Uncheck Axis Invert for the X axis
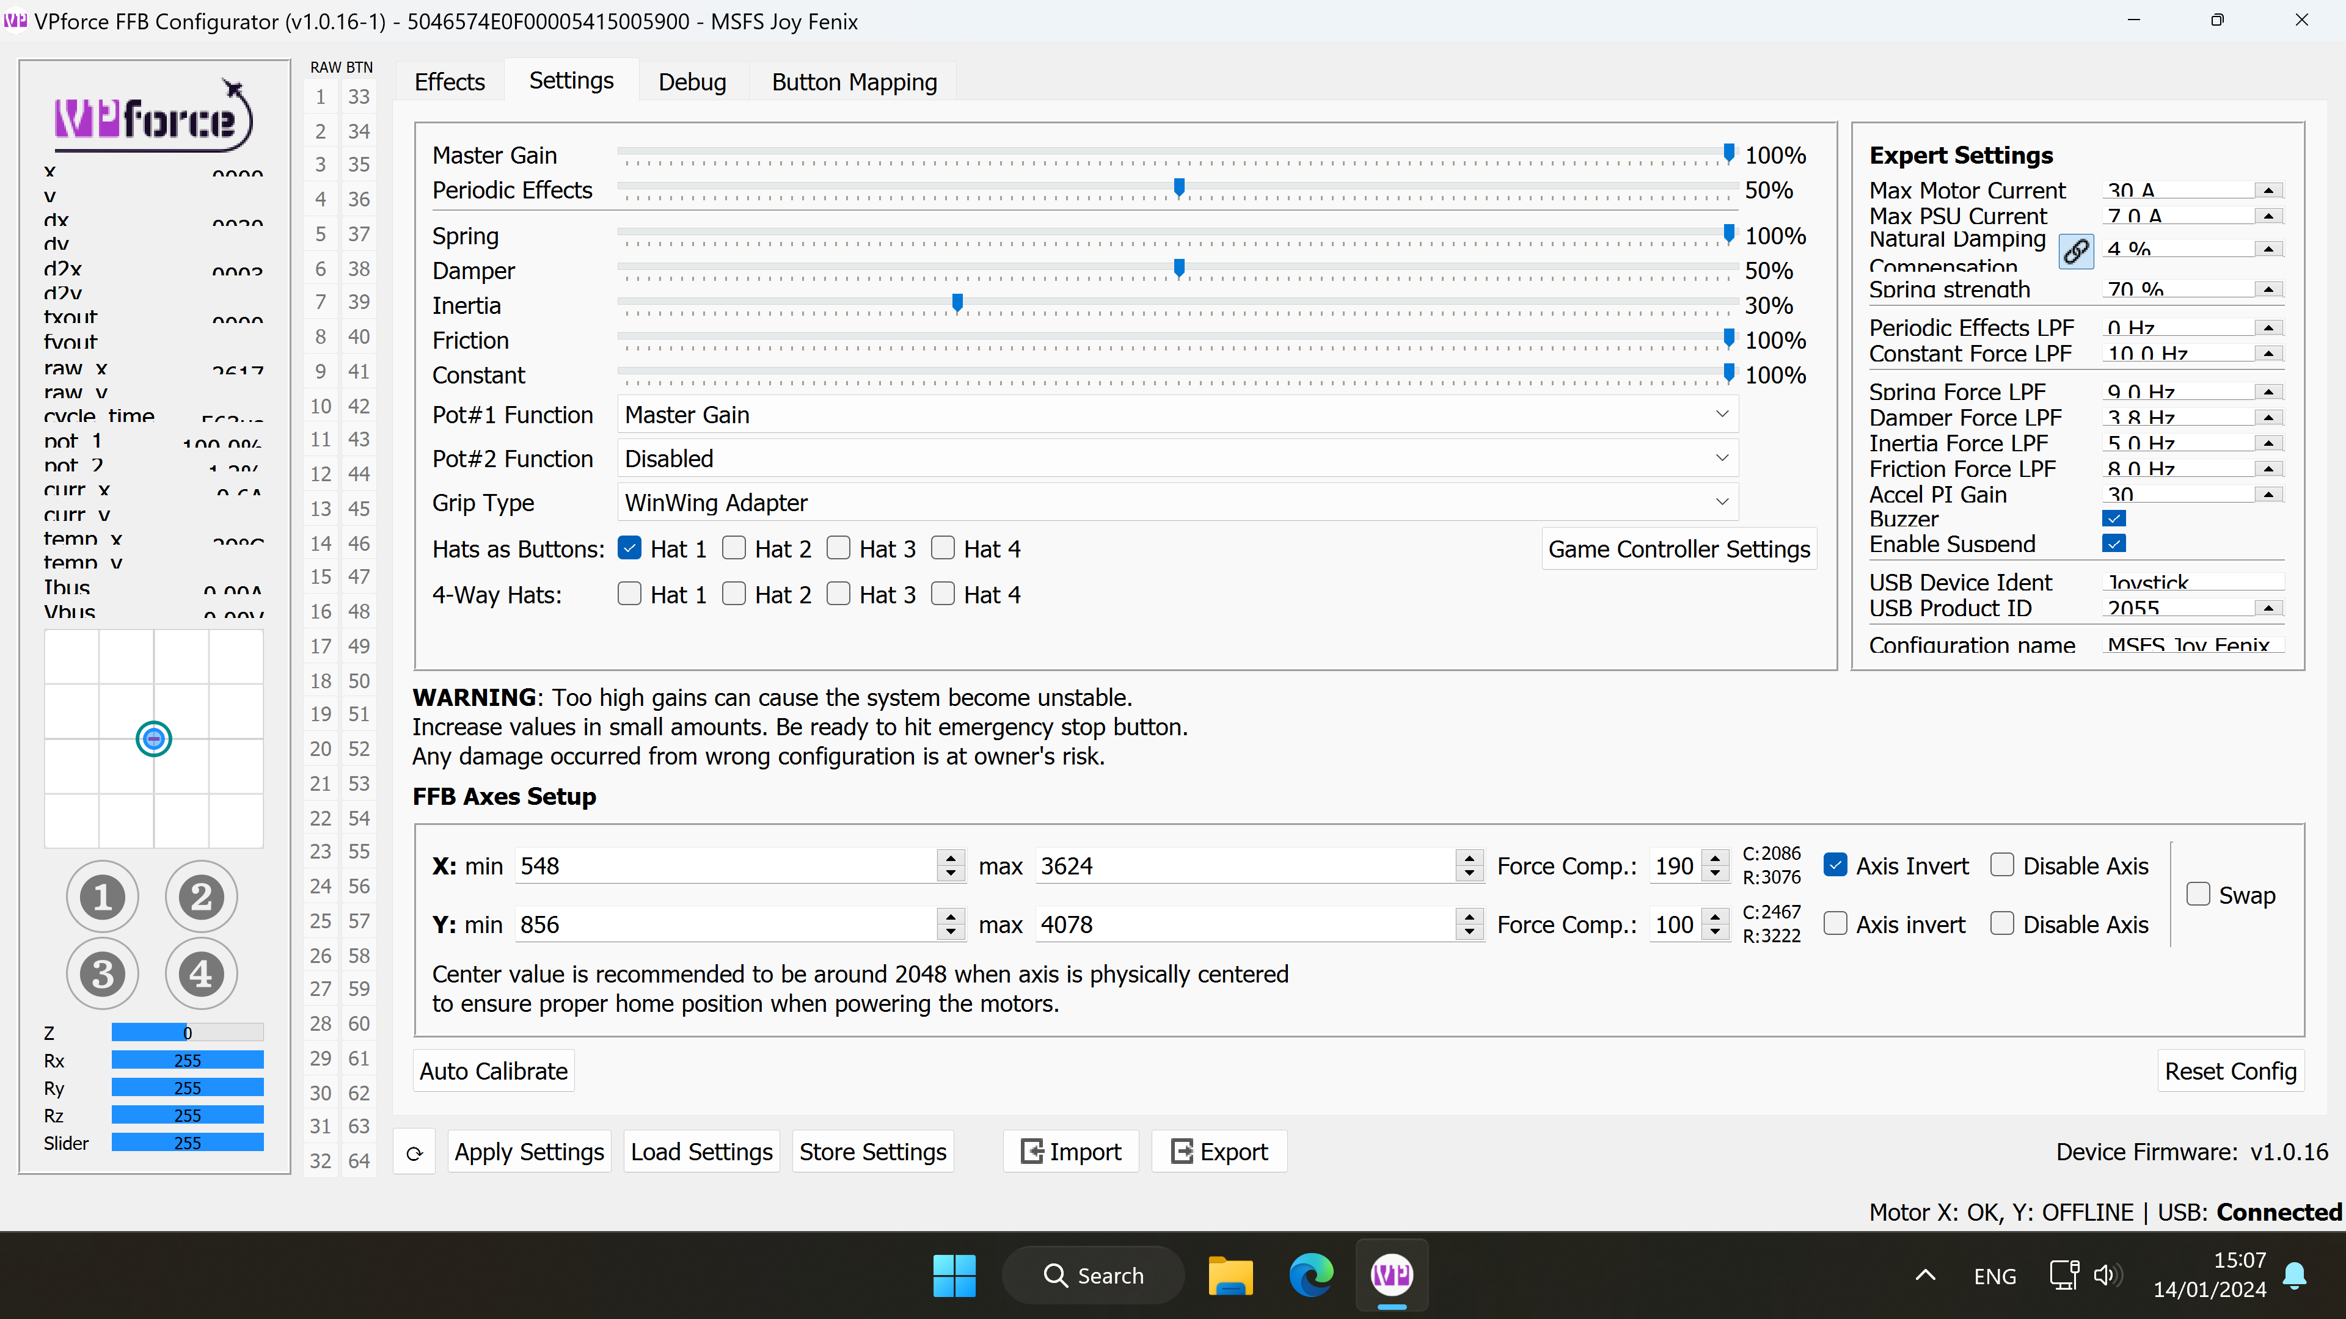 point(1836,865)
